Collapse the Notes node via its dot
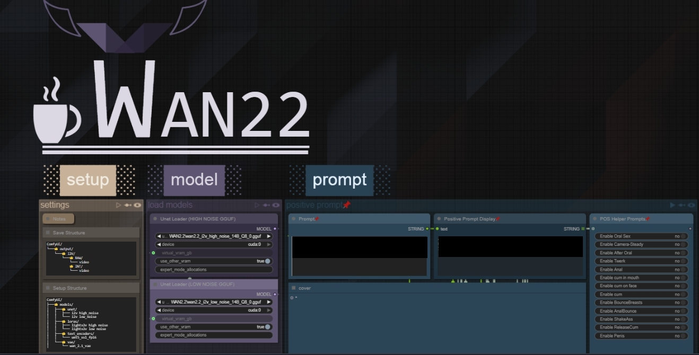 point(48,218)
